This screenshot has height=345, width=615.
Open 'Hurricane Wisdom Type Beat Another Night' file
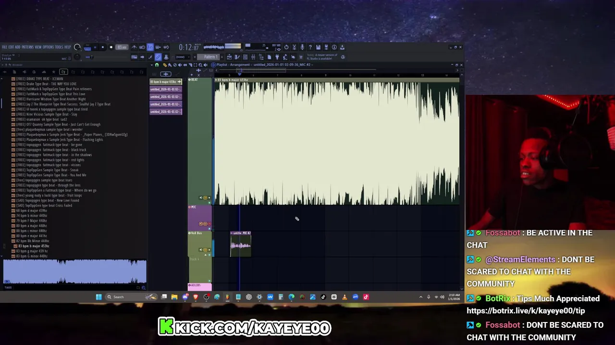[51, 99]
